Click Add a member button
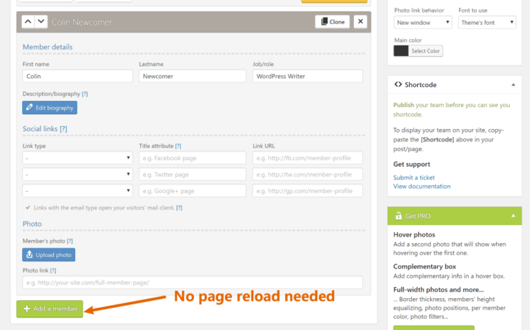530x330 pixels. (50, 309)
